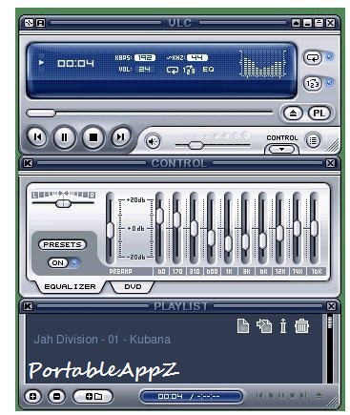Viewport: 350px width, 415px height.
Task: Open the playlist with PL button
Action: [319, 113]
